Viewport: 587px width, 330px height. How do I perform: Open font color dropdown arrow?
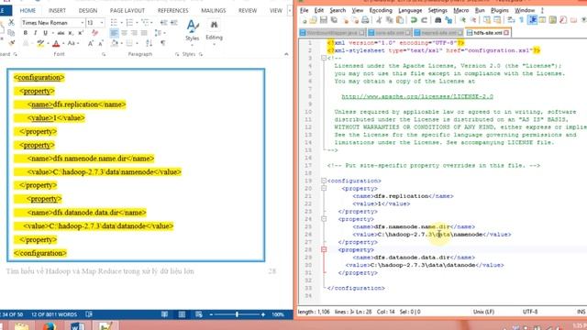tap(63, 43)
